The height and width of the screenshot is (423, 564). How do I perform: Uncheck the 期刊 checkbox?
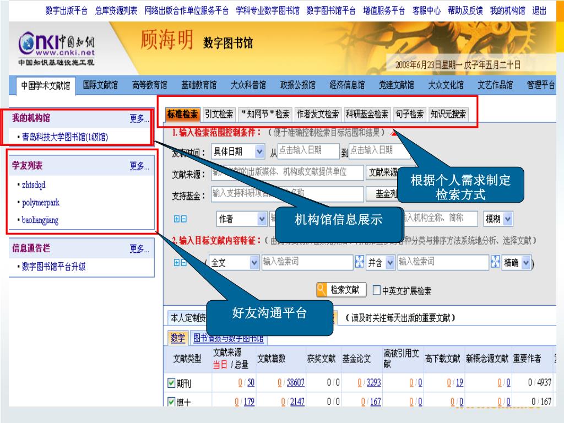[x=172, y=383]
